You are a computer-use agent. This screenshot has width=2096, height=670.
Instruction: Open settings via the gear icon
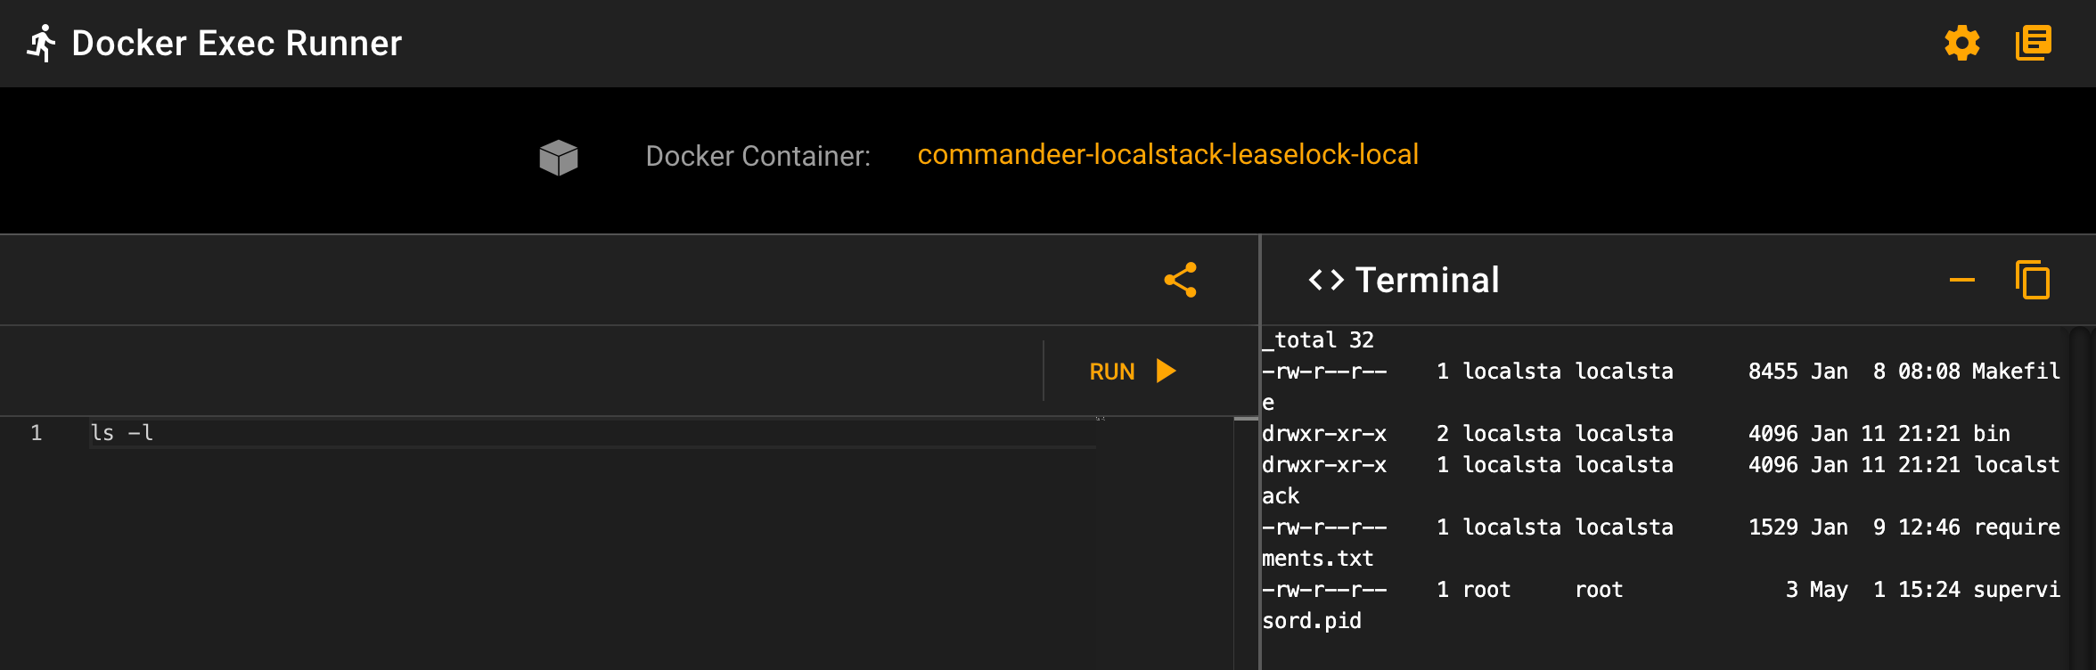coord(1961,43)
